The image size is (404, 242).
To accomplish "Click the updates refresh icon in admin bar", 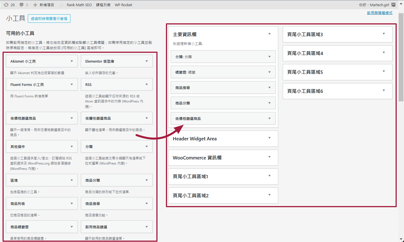I will pyautogui.click(x=6, y=5).
